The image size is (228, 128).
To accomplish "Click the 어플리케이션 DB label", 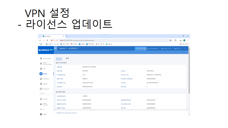I will pos(61,104).
